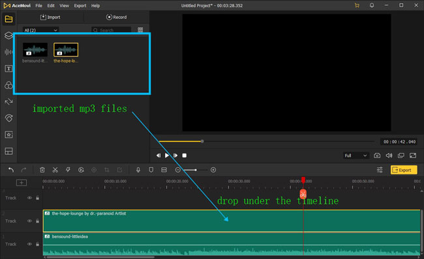Image resolution: width=424 pixels, height=259 pixels.
Task: Start voiceover recording with microphone icon
Action: [x=138, y=170]
